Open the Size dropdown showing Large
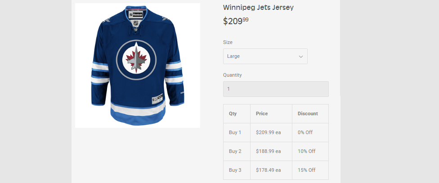 point(265,56)
